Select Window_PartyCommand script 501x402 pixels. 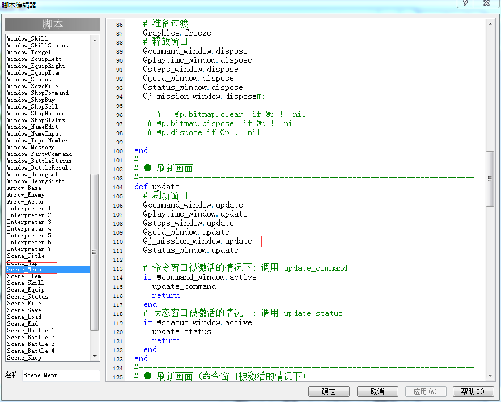click(39, 154)
